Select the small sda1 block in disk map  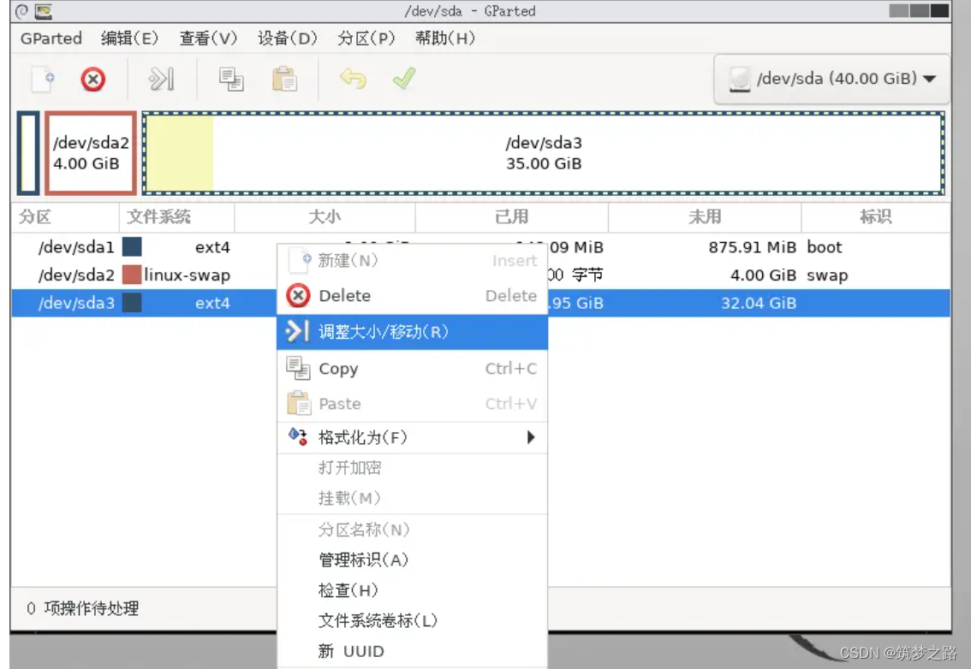click(28, 153)
